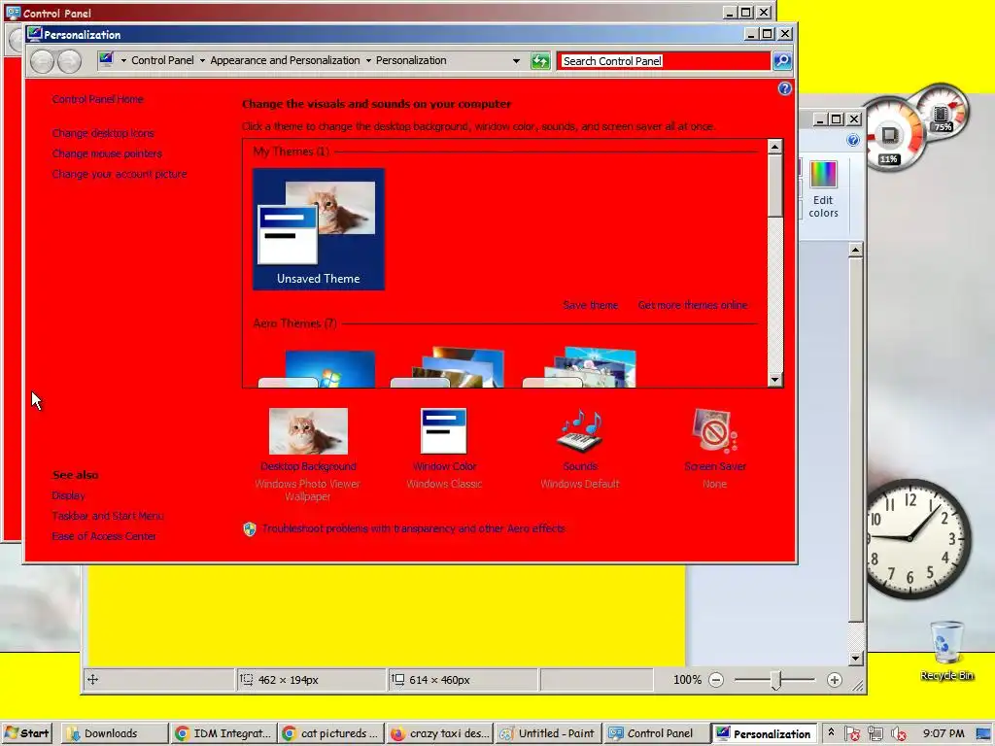Open the blue Help question mark in Personalization
Image resolution: width=995 pixels, height=746 pixels.
pyautogui.click(x=785, y=88)
